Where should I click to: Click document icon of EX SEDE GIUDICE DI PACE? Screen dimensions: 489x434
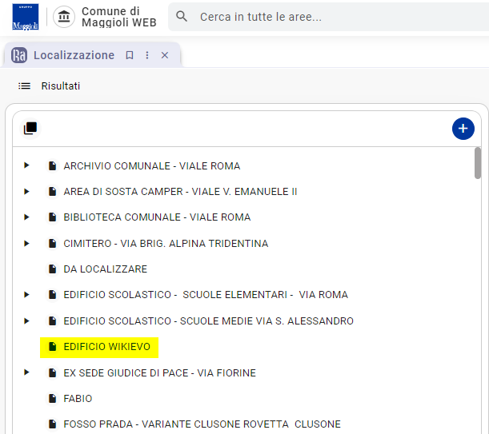[52, 372]
